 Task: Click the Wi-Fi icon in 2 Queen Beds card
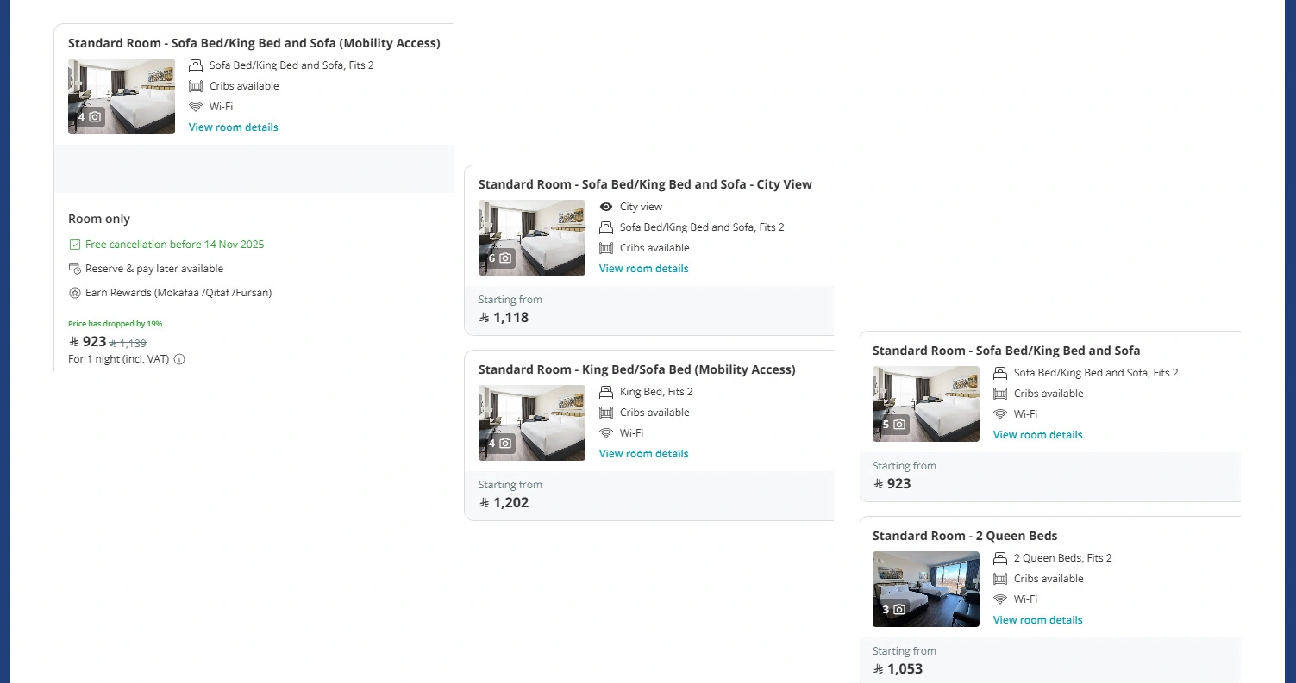click(1000, 599)
